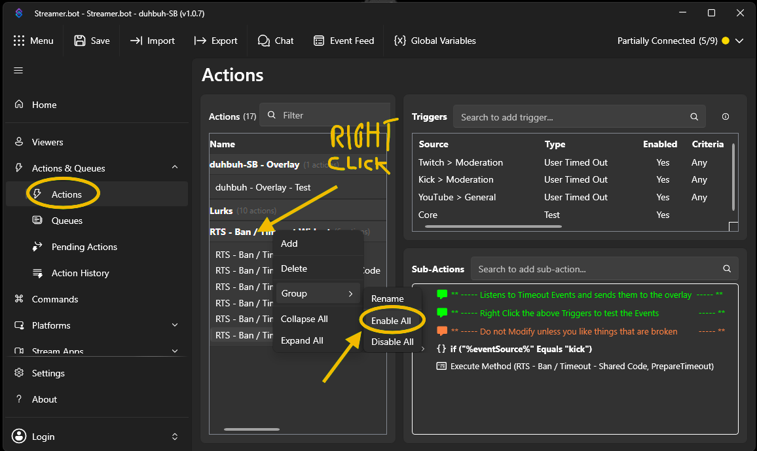Click the Settings gear icon
757x451 pixels.
point(19,372)
